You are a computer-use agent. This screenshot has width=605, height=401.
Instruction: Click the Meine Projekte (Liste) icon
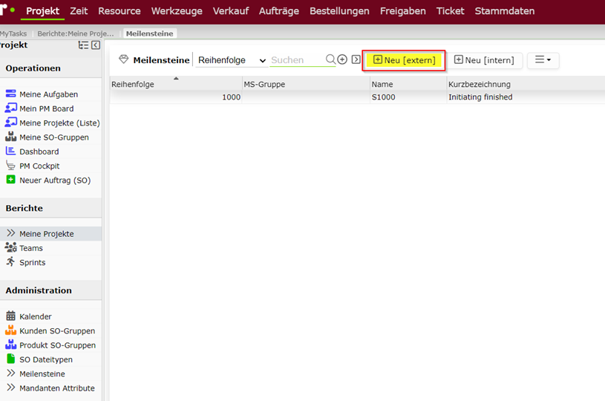(11, 122)
